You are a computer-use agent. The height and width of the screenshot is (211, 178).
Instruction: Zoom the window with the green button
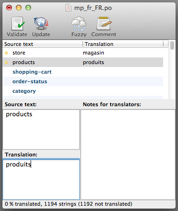click(28, 8)
